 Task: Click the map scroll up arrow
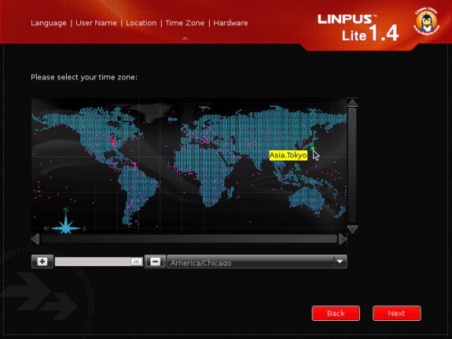point(352,102)
